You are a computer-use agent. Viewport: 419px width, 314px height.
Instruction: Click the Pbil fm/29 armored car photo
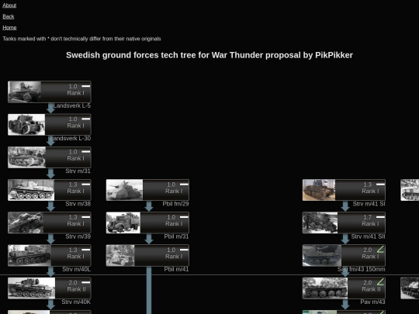tap(124, 190)
